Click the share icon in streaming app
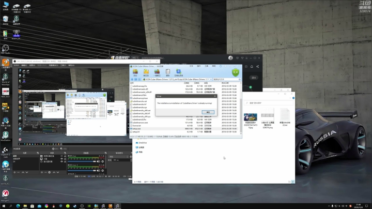Viewport: 372px width, 209px height. [258, 67]
